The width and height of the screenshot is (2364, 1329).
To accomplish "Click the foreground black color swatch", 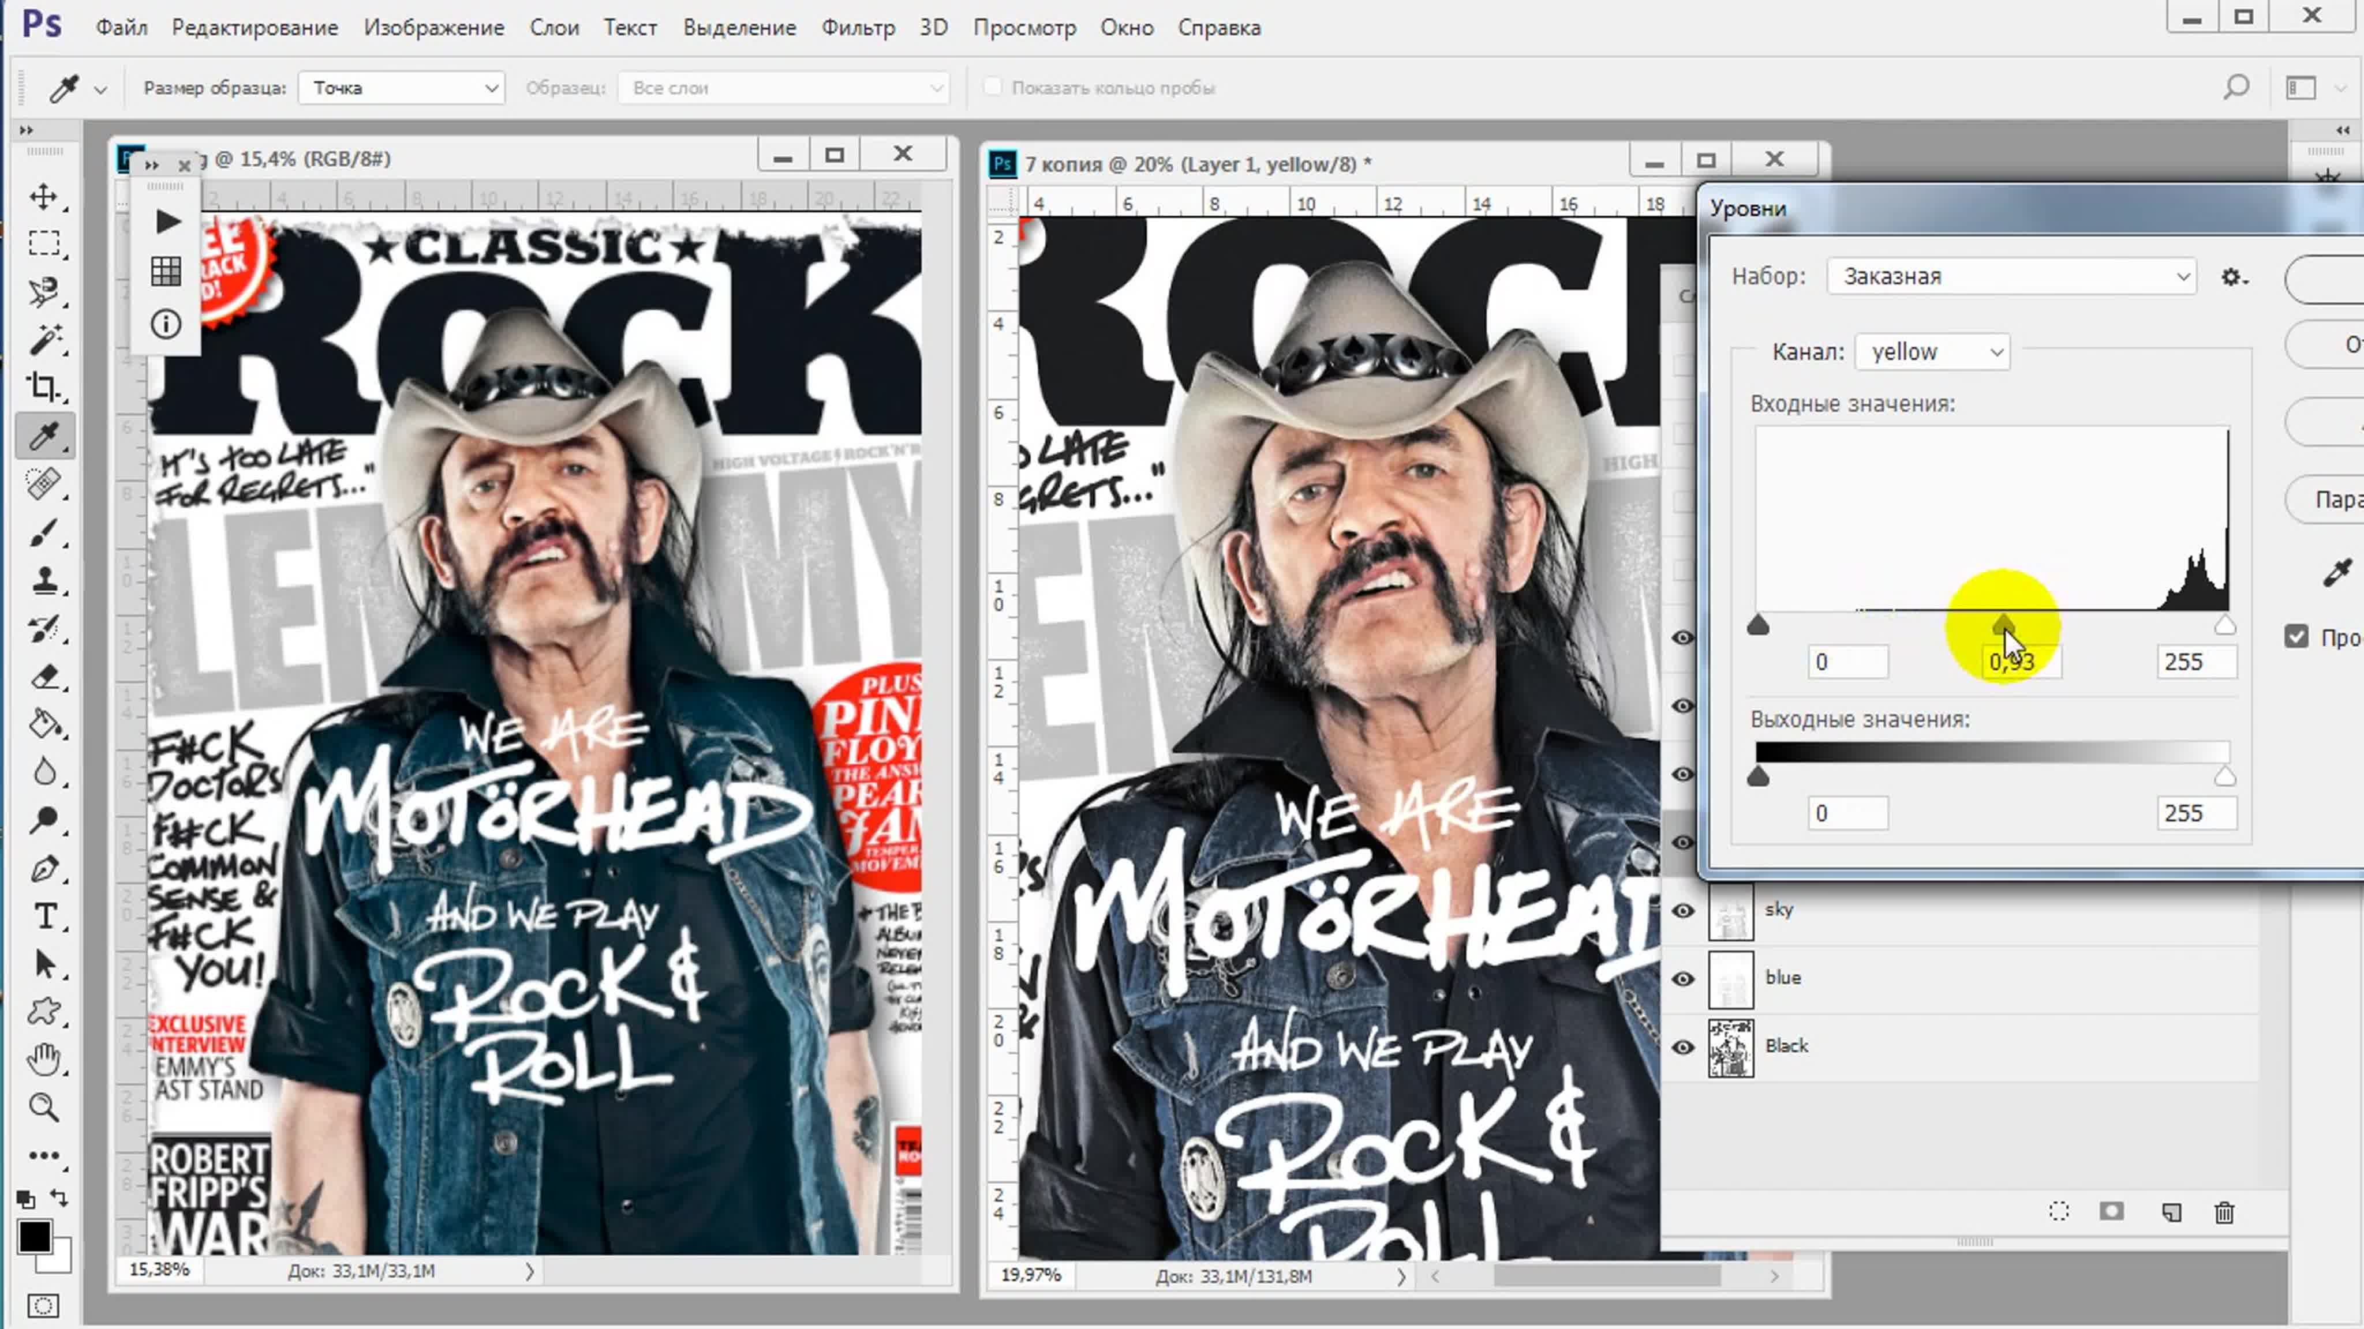I will tap(34, 1237).
